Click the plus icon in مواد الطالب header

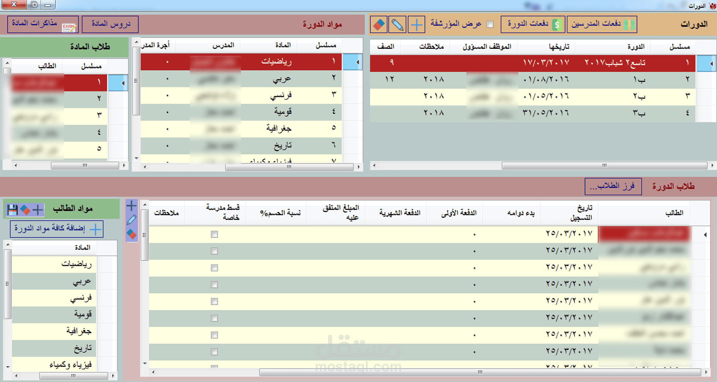(x=38, y=210)
